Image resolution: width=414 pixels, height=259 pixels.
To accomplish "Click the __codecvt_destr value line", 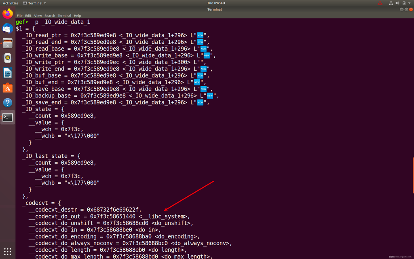I will click(85, 210).
